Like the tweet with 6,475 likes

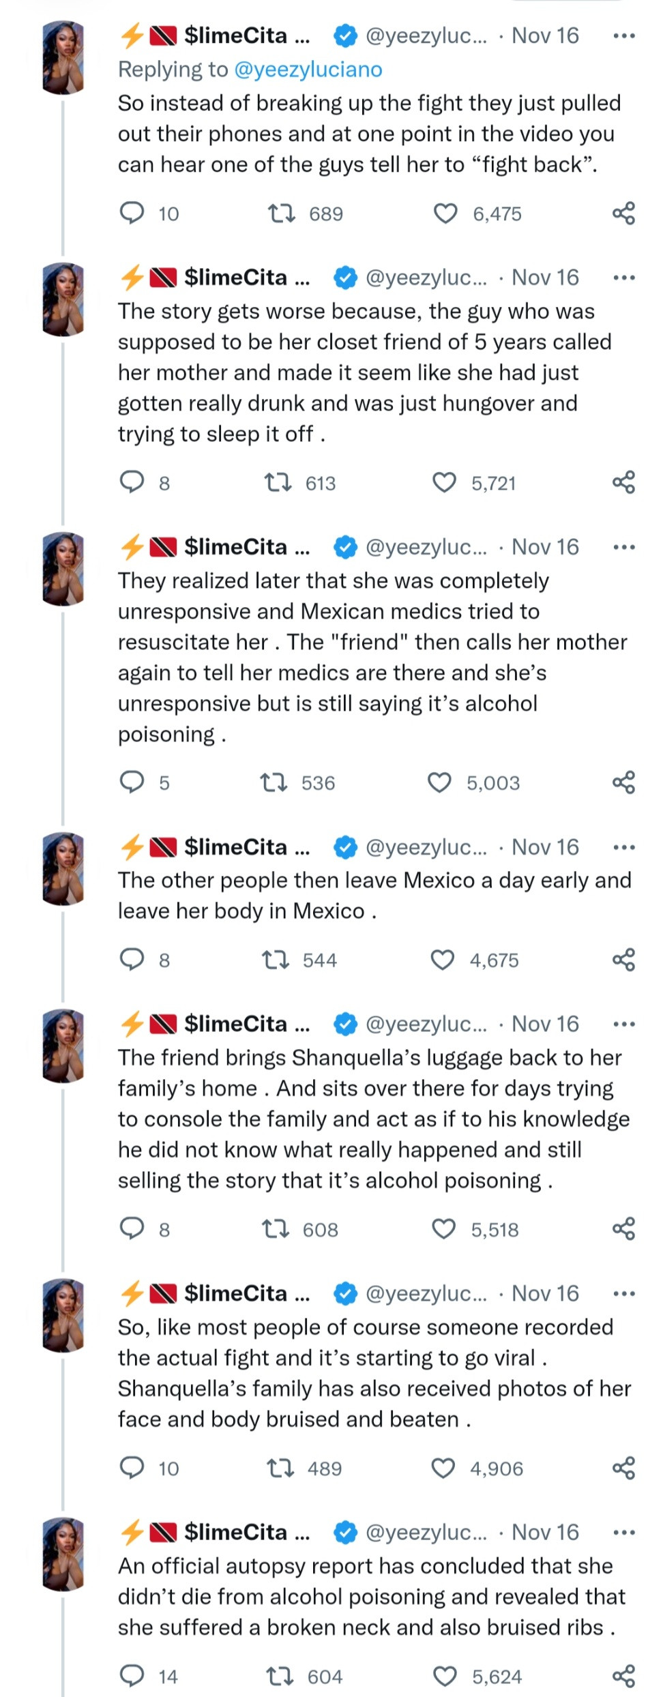coord(445,213)
